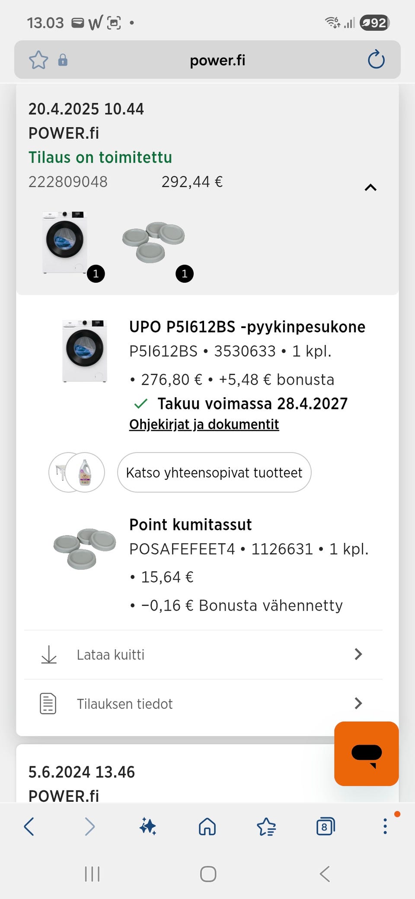Show the eight open tabs
This screenshot has width=415, height=899.
point(326,826)
